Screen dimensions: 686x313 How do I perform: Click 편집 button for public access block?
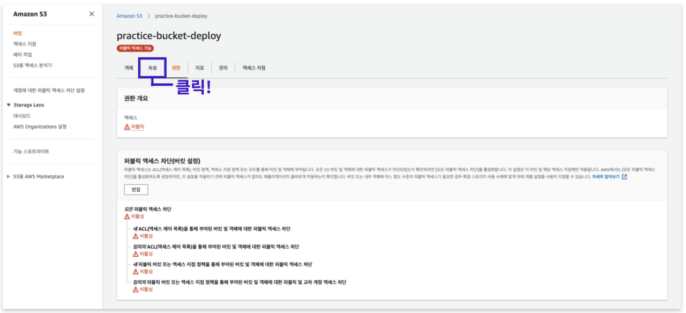(x=136, y=190)
